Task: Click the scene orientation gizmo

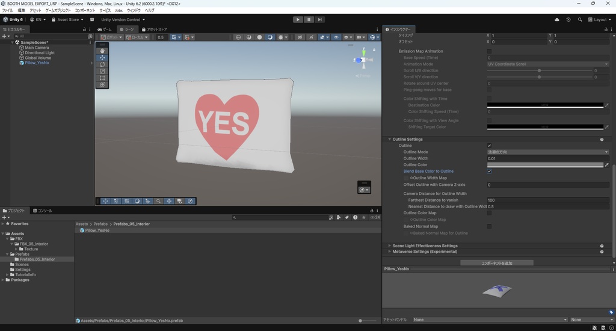Action: point(363,60)
